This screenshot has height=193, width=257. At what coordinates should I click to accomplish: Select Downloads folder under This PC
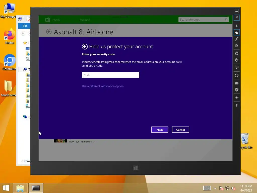point(28,85)
